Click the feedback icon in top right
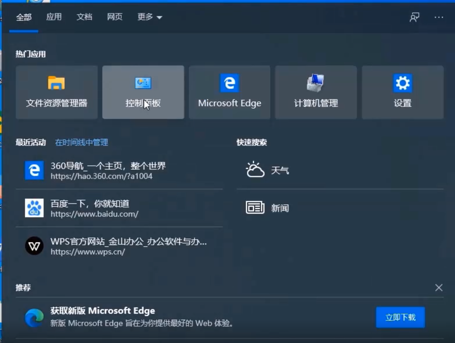 point(414,17)
